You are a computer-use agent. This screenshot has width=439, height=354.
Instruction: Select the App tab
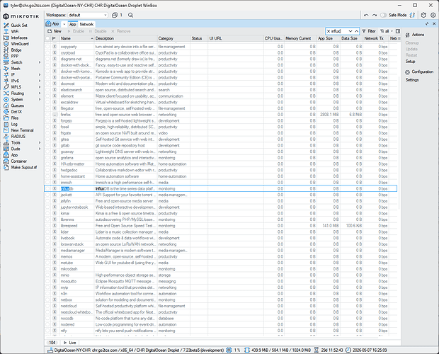click(72, 24)
